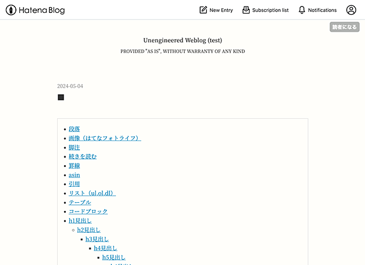Select the h1見出し contents link
The width and height of the screenshot is (365, 265).
click(x=80, y=221)
